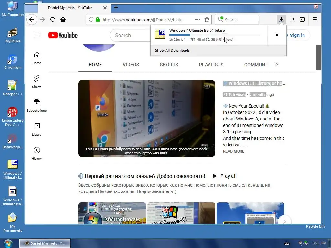Open the Windows 98 video thumbnail

(x=181, y=213)
